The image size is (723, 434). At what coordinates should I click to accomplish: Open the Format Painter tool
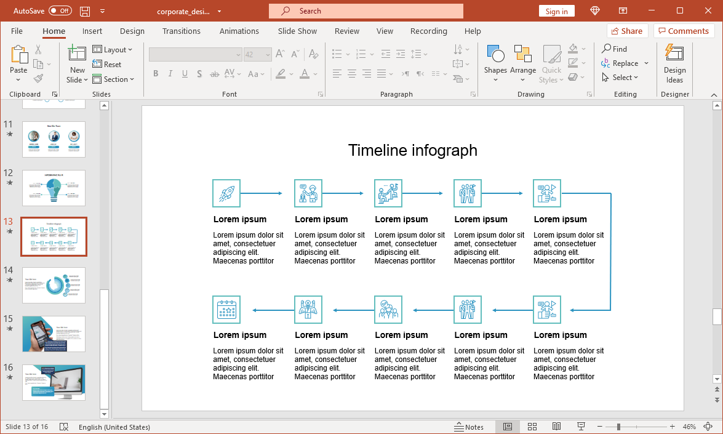coord(37,77)
